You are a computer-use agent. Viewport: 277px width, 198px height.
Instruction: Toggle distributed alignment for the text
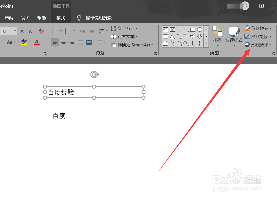89,42
